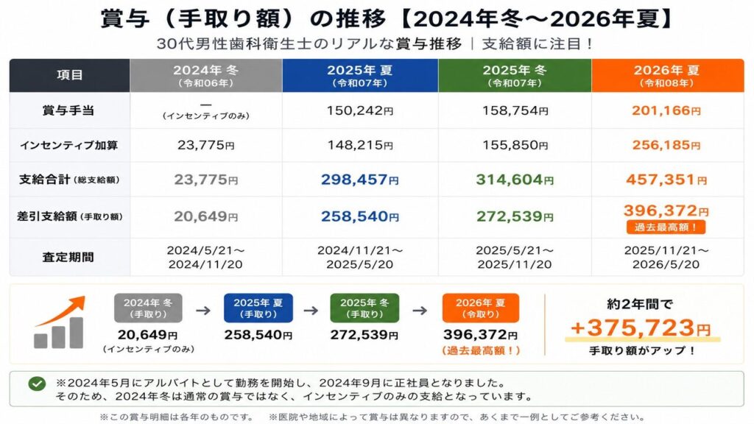
Task: Select the orange 2026年 夏 column header
Action: pyautogui.click(x=667, y=76)
